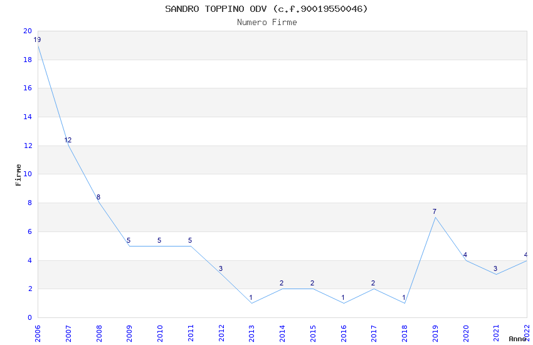Click the data label 5 above 2009

pos(129,241)
